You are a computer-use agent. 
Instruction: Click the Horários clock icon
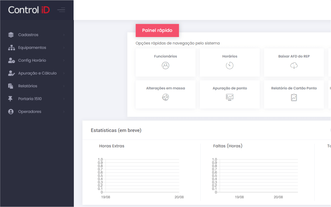230,66
